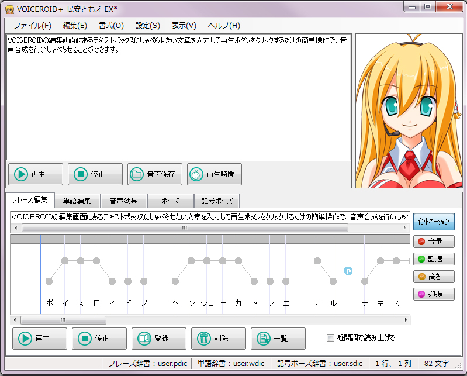Open the 表示(V) menu

click(x=184, y=26)
